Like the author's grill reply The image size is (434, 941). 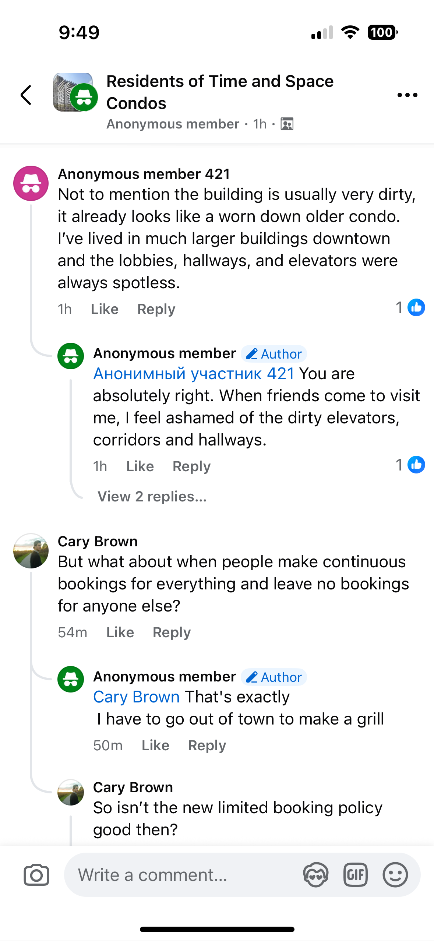(155, 746)
